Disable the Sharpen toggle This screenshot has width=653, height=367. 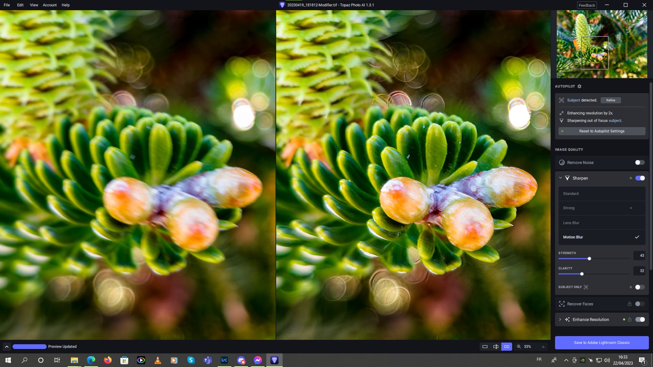coord(640,178)
